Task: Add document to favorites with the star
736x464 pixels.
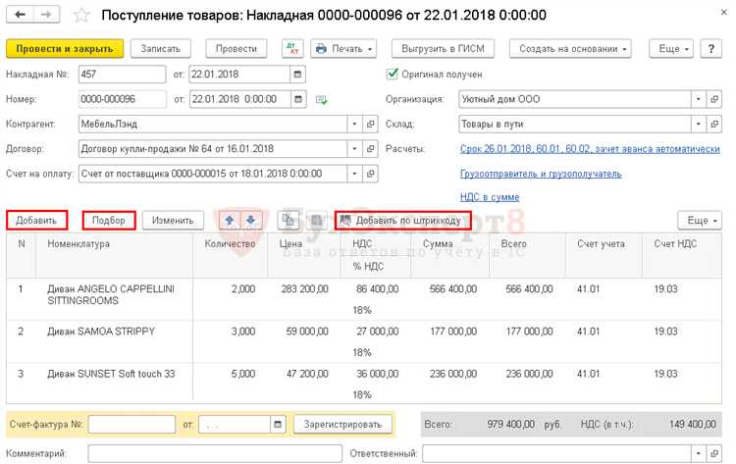Action: point(82,16)
